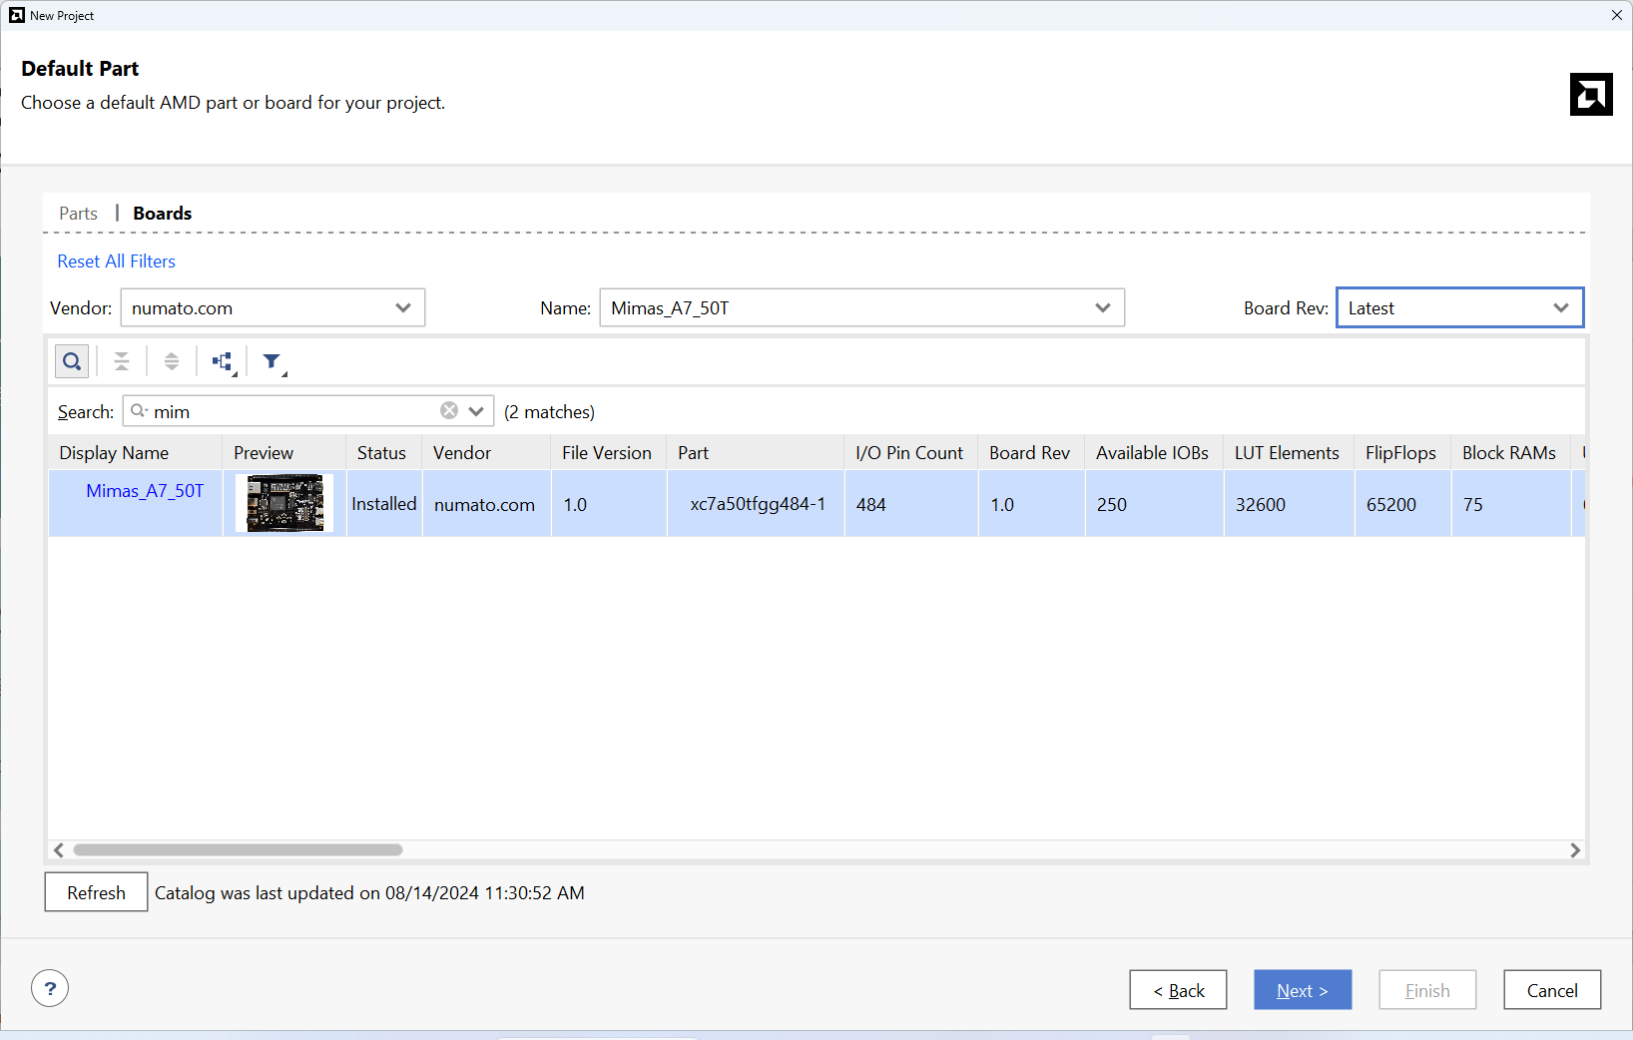Click the Refresh catalog button

96,892
